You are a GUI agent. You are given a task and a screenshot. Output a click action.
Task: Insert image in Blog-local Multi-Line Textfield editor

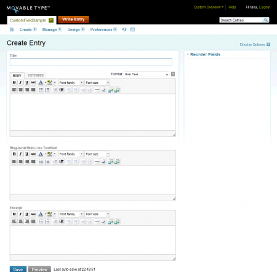pyautogui.click(x=111, y=162)
